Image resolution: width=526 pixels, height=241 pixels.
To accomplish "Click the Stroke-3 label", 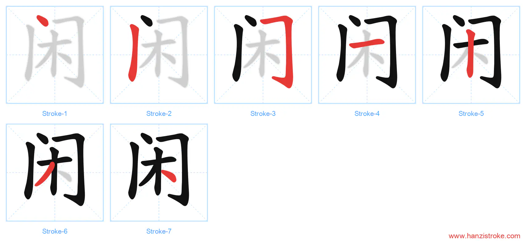I will (x=263, y=114).
